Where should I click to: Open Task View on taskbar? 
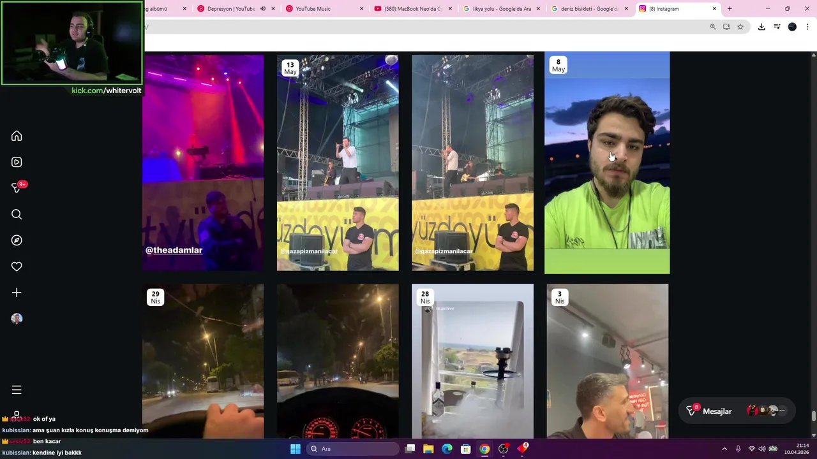(410, 449)
